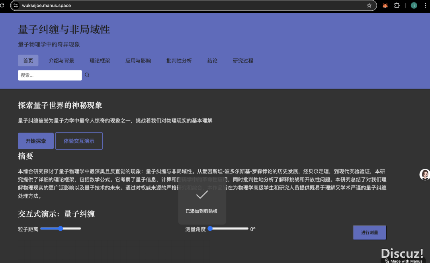Bookmark this page with the star icon
This screenshot has height=263, width=430.
tap(369, 6)
